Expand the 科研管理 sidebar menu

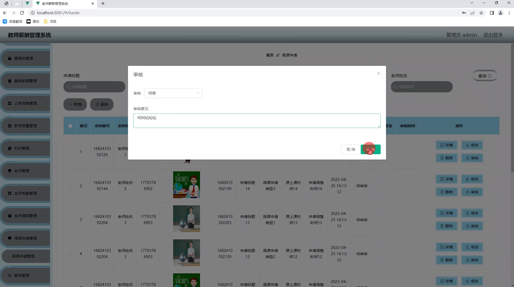[x=26, y=148]
